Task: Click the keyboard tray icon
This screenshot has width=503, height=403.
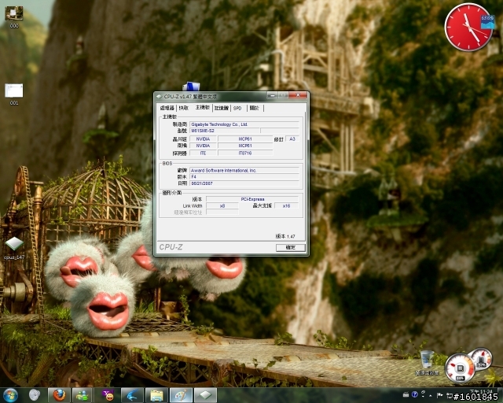Action: 406,394
